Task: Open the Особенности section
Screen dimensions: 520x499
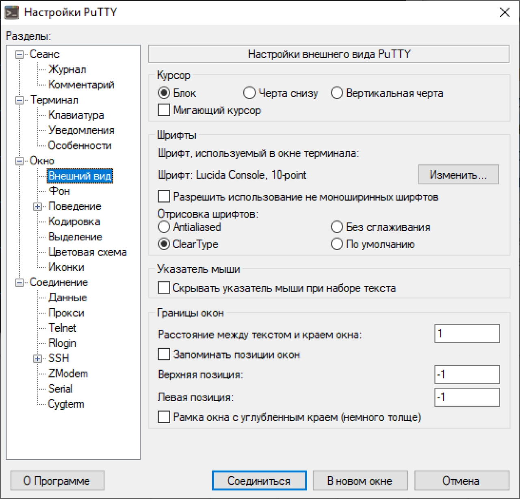Action: tap(80, 145)
